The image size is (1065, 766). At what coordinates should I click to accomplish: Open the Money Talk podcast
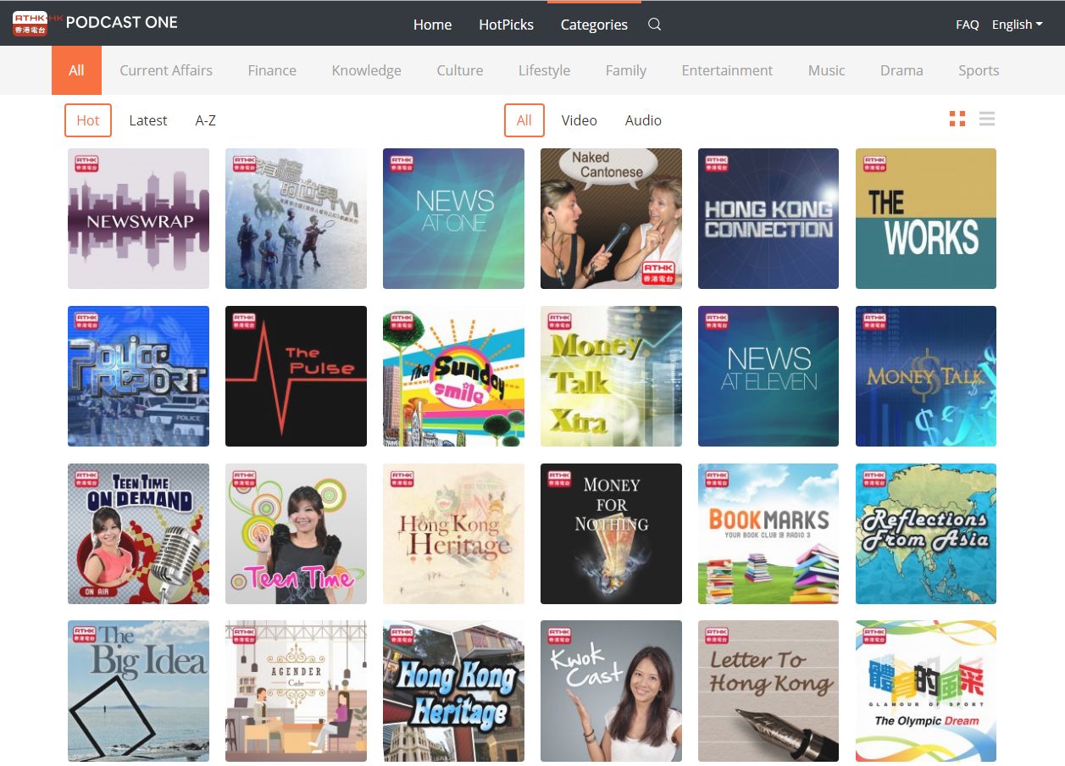[926, 376]
